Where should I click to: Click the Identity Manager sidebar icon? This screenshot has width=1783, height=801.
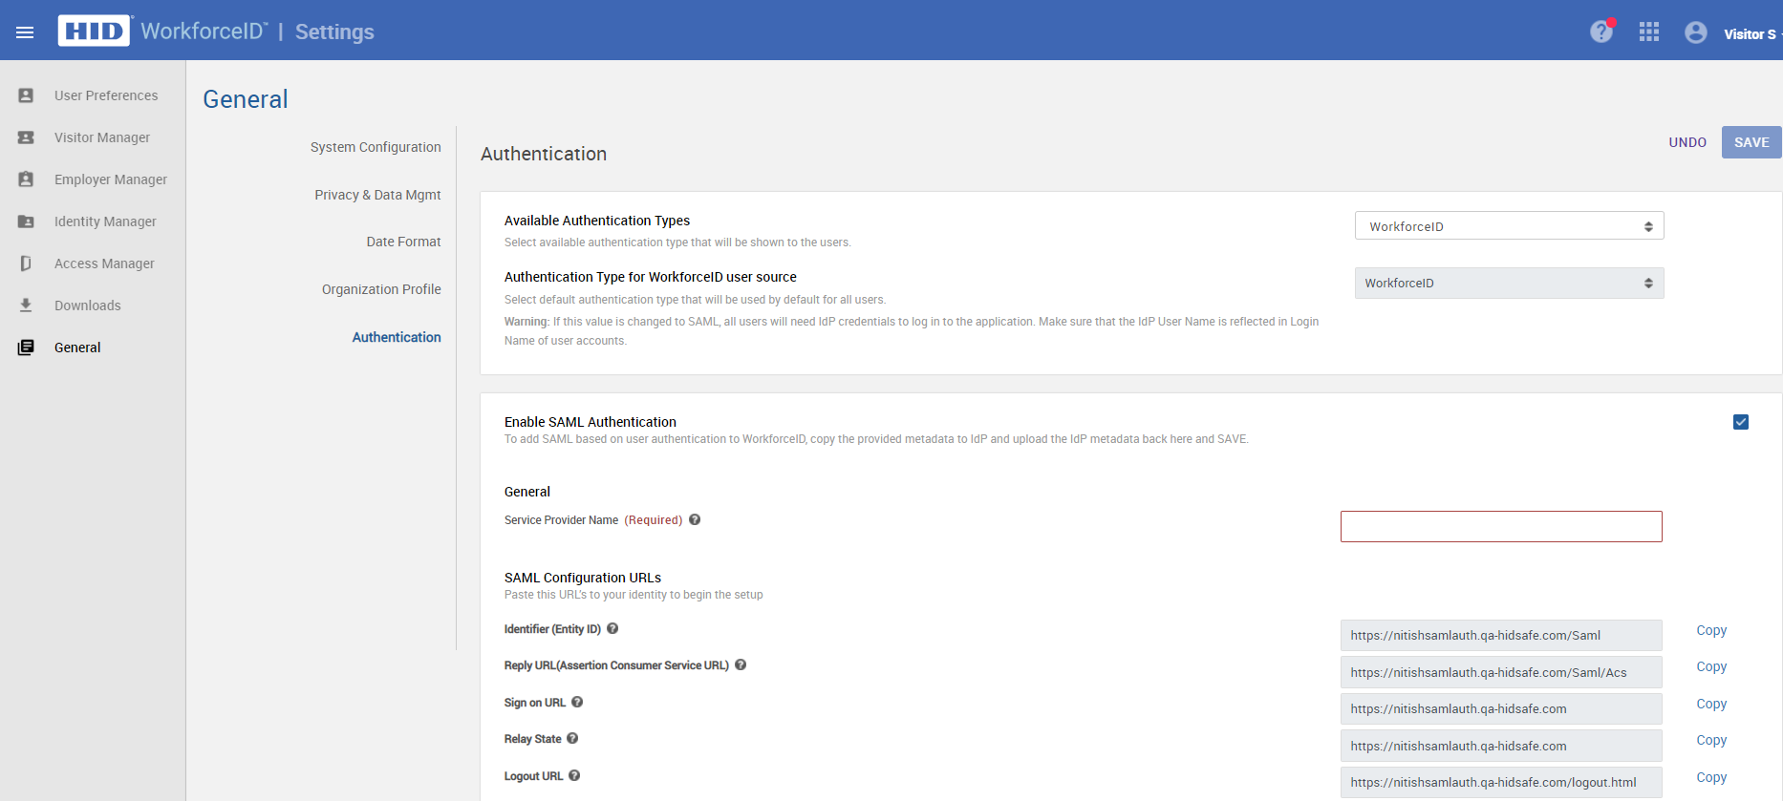26,221
